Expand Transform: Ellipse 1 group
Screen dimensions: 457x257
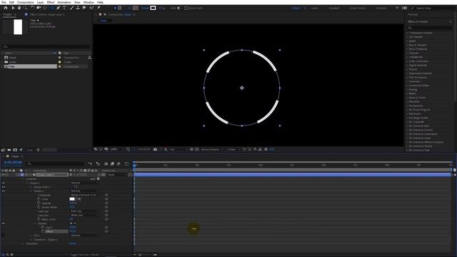coord(31,240)
